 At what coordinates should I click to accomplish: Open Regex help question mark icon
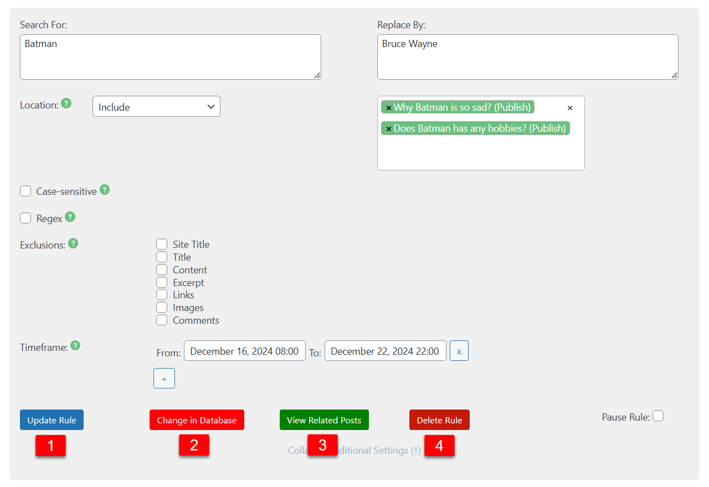pyautogui.click(x=70, y=217)
